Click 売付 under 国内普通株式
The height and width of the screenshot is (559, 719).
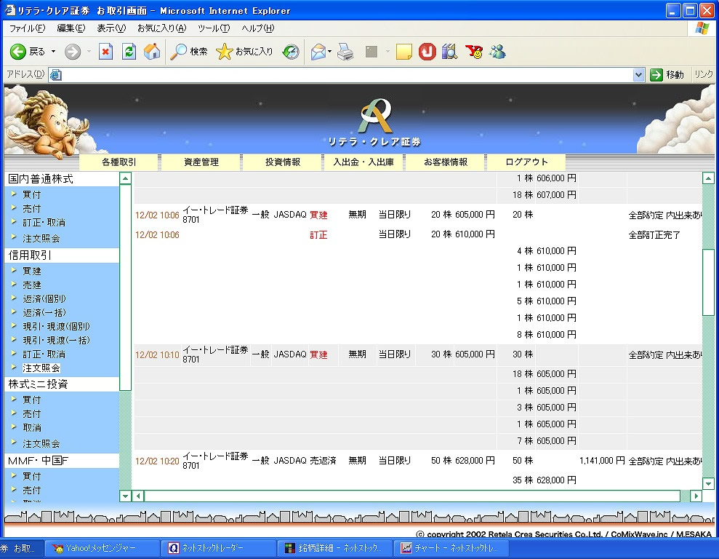(32, 209)
